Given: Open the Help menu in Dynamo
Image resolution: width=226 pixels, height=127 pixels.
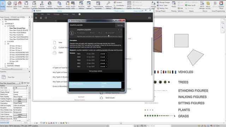Looking at the screenshot, I should click(73, 14).
